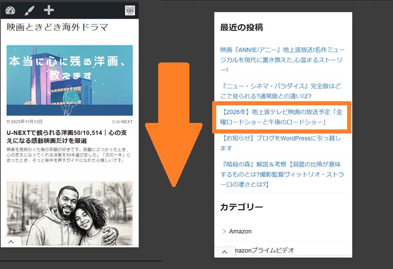Open the U-NEXT category tag on the post
Viewport: 393px width, 269px height.
coord(122,121)
